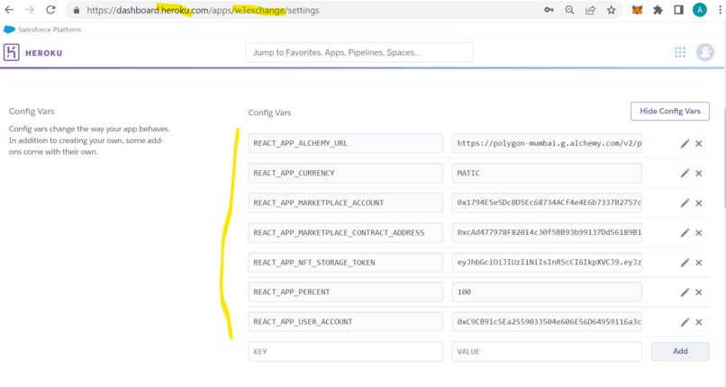Select the REACT_APP_USER_ACCOUNT key field
This screenshot has width=726, height=387.
(x=345, y=322)
